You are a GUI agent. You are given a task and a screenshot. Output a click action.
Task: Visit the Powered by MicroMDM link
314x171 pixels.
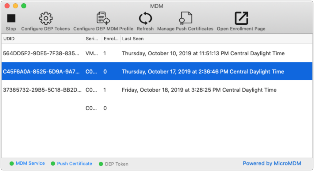click(x=272, y=163)
